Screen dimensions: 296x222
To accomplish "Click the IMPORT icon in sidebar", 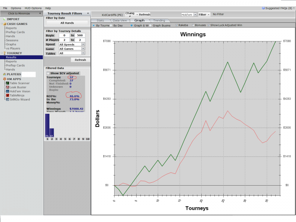I will tap(4, 19).
